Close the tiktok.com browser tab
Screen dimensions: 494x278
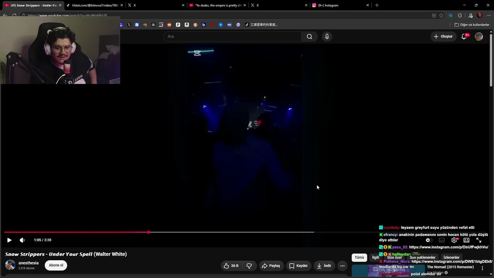pos(122,5)
